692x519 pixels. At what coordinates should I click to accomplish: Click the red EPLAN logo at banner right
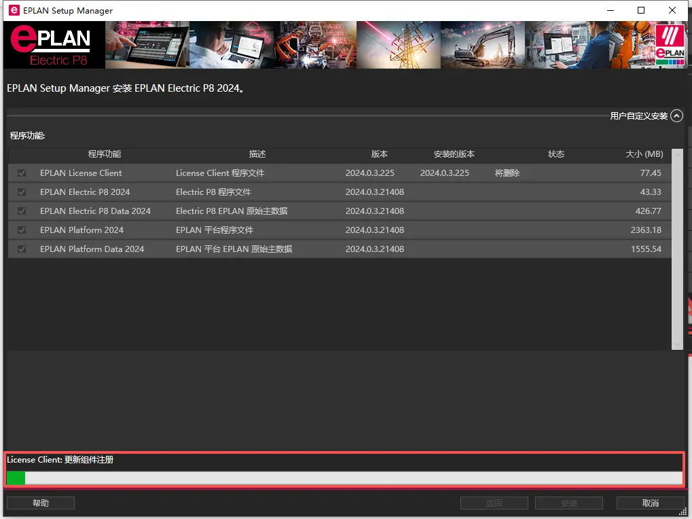(670, 45)
